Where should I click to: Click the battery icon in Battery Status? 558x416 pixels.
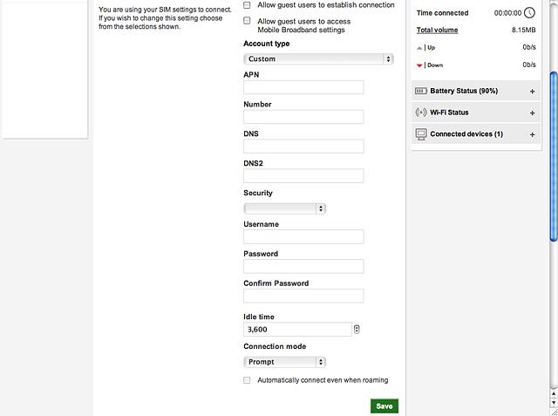(x=420, y=91)
